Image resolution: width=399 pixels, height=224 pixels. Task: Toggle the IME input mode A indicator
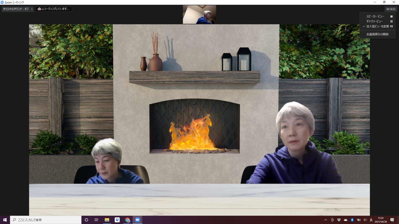pyautogui.click(x=371, y=220)
